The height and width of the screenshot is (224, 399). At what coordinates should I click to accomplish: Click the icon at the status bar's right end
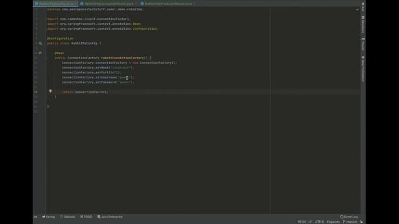(362, 222)
